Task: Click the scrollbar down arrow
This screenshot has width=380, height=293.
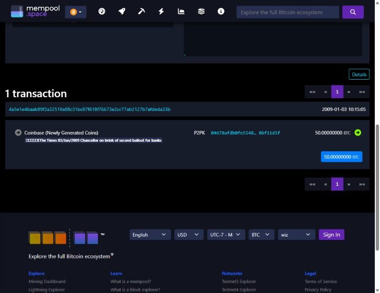Action: click(377, 290)
